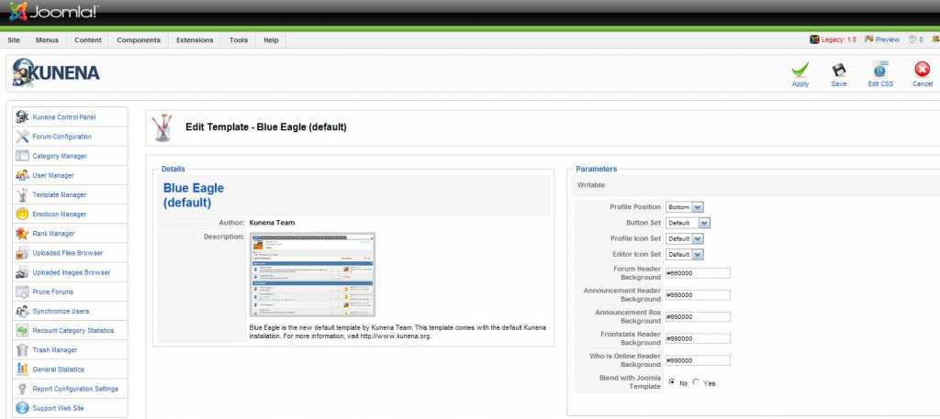Open the Edit CSS tool
The height and width of the screenshot is (419, 940).
click(x=880, y=71)
